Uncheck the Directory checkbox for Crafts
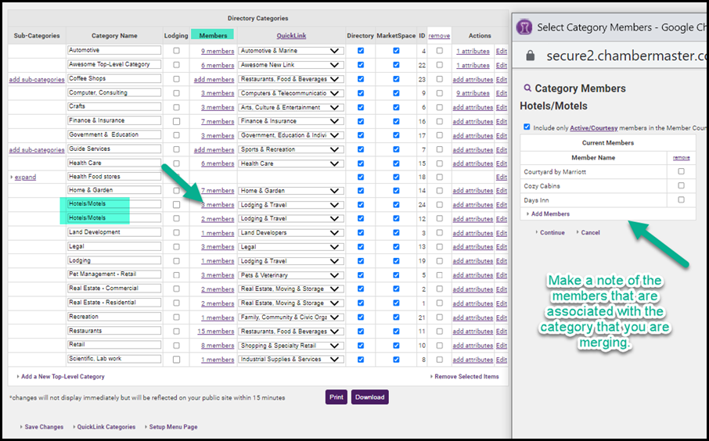 [360, 107]
